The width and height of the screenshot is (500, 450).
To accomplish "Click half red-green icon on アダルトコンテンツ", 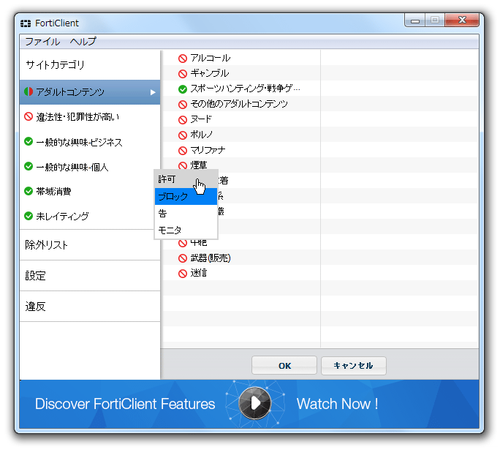I will point(29,91).
